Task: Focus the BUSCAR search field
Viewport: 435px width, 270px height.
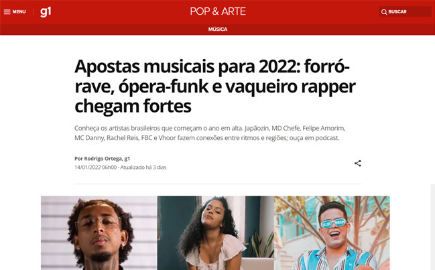Action: click(405, 11)
